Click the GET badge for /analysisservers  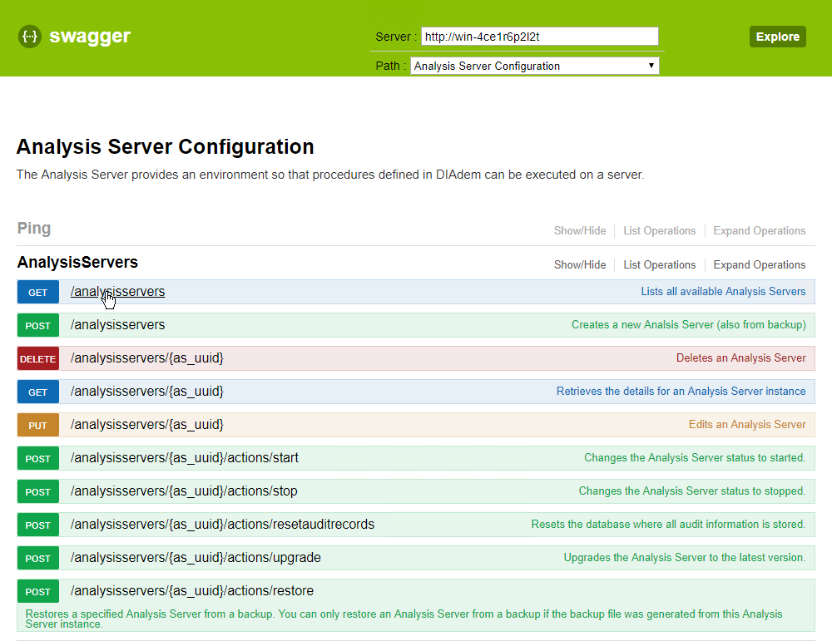coord(38,293)
